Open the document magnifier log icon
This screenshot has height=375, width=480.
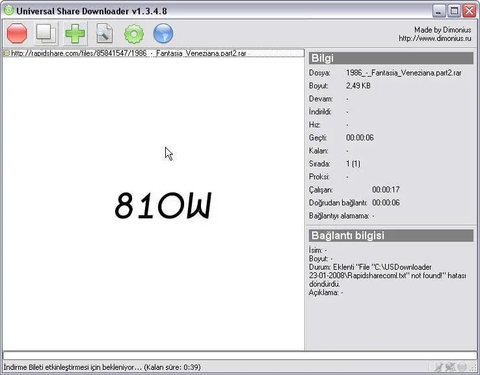pos(104,33)
